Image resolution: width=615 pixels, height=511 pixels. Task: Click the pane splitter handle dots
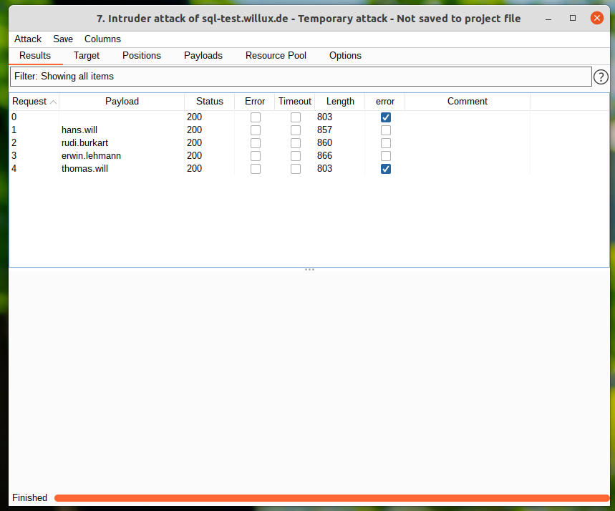tap(309, 269)
